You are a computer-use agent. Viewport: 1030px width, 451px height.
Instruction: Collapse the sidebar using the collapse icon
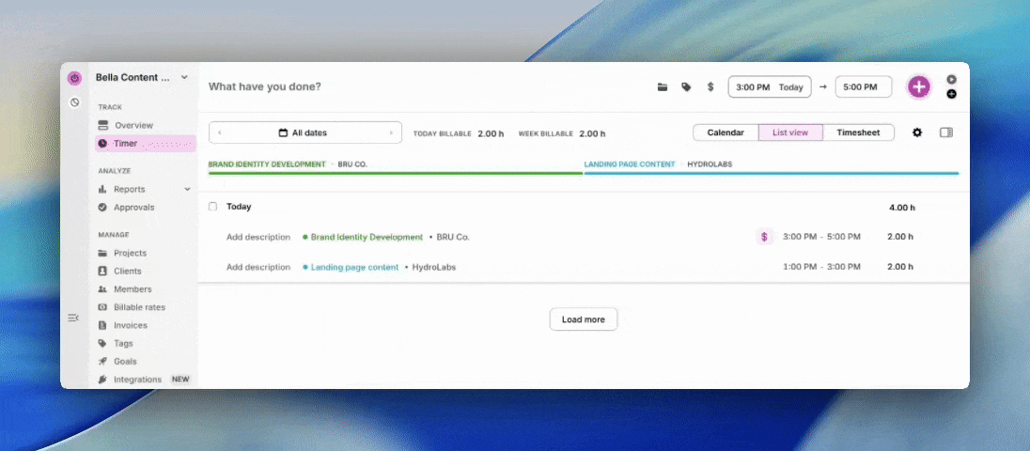[x=73, y=318]
